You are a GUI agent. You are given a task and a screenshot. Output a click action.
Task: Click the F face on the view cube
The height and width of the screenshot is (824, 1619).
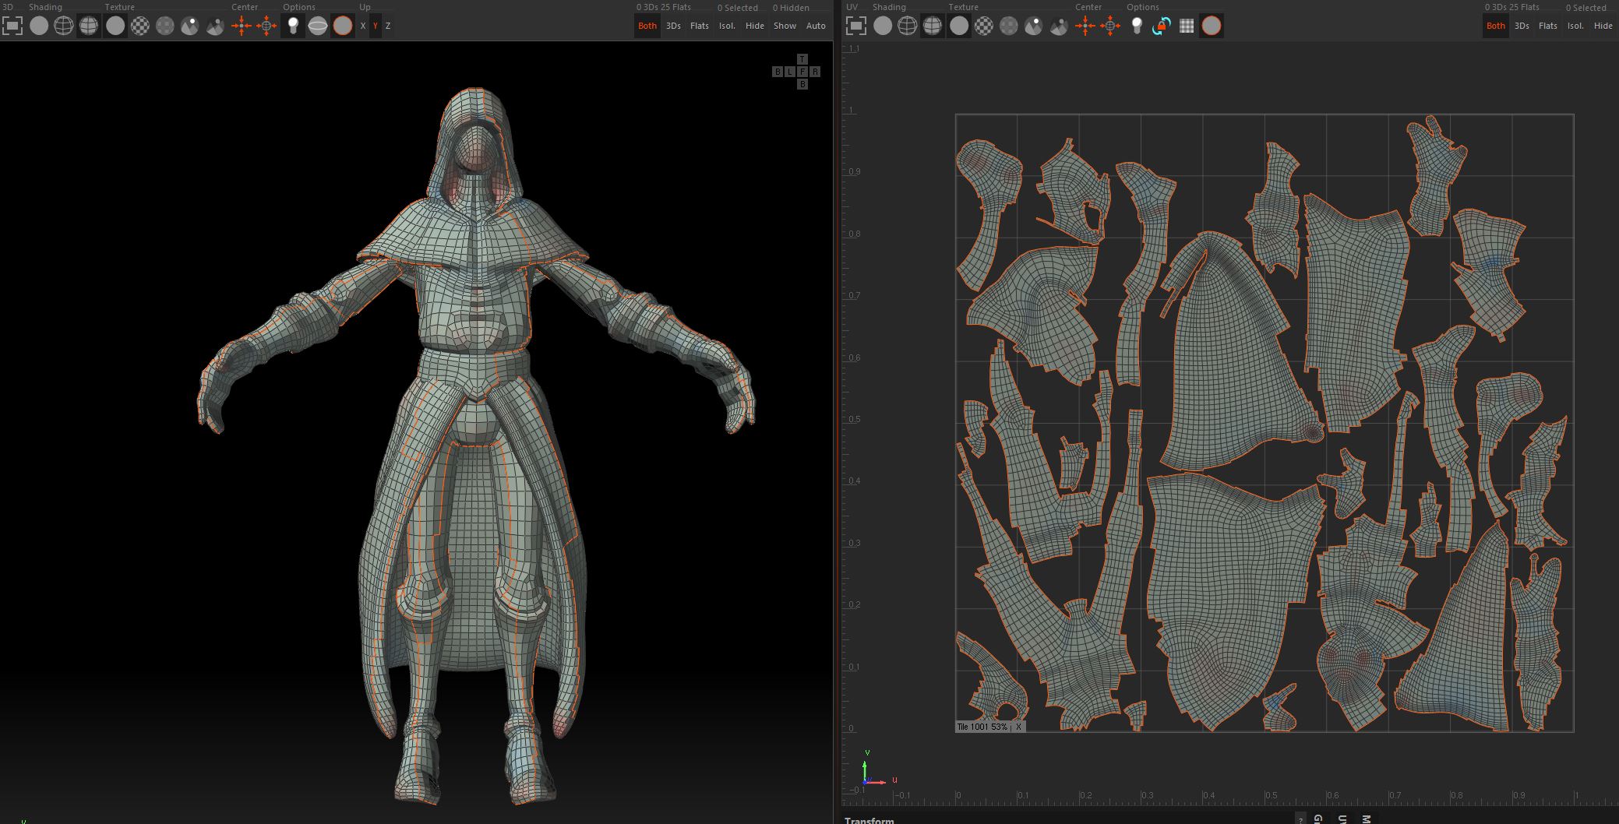[802, 72]
